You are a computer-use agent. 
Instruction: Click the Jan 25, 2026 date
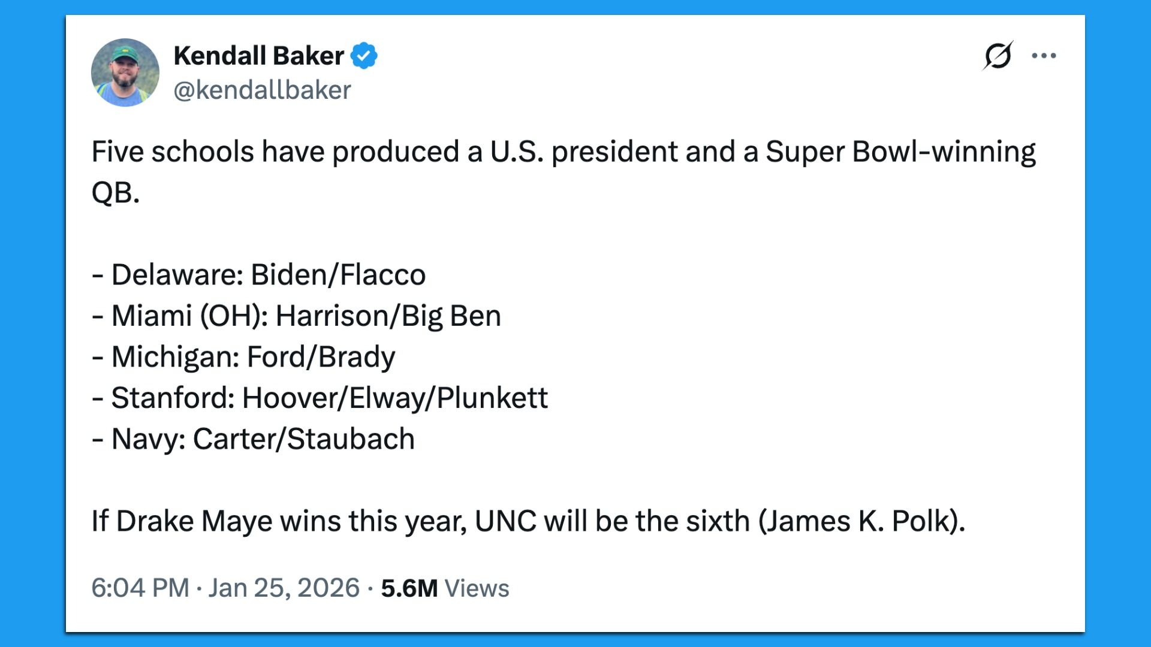tap(284, 588)
